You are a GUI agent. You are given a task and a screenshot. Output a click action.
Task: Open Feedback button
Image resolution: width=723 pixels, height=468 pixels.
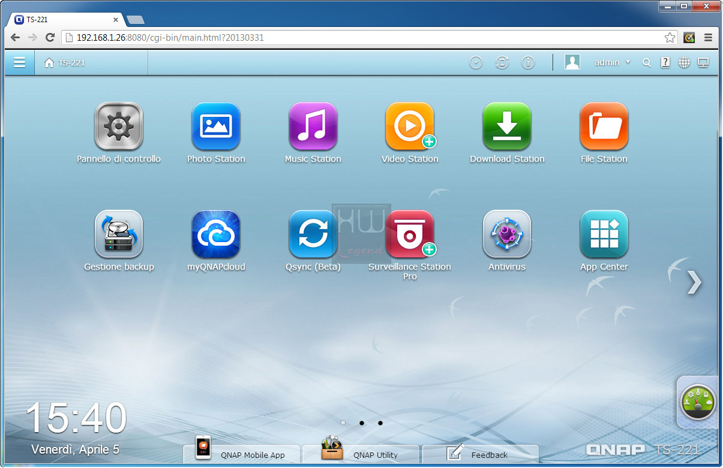tap(480, 453)
